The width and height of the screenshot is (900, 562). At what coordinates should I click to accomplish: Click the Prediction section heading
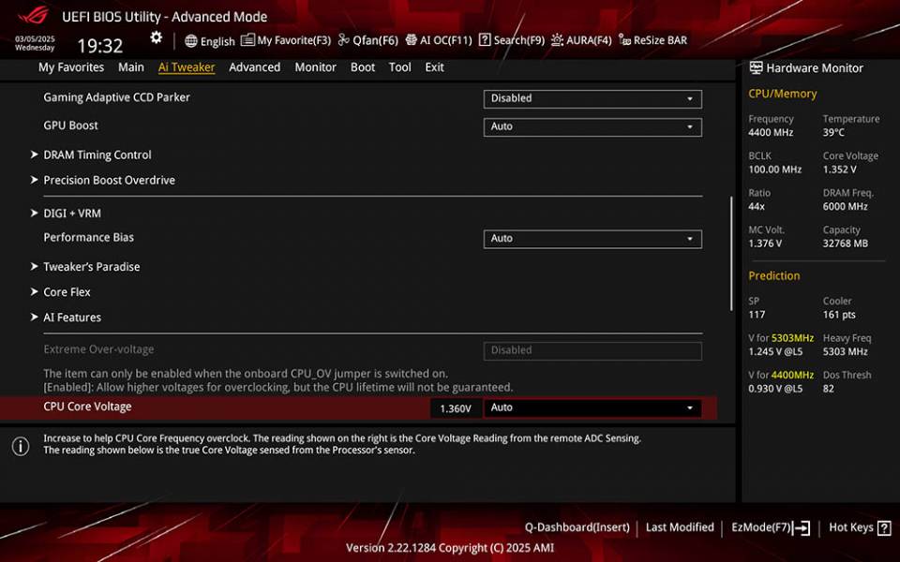(x=773, y=275)
